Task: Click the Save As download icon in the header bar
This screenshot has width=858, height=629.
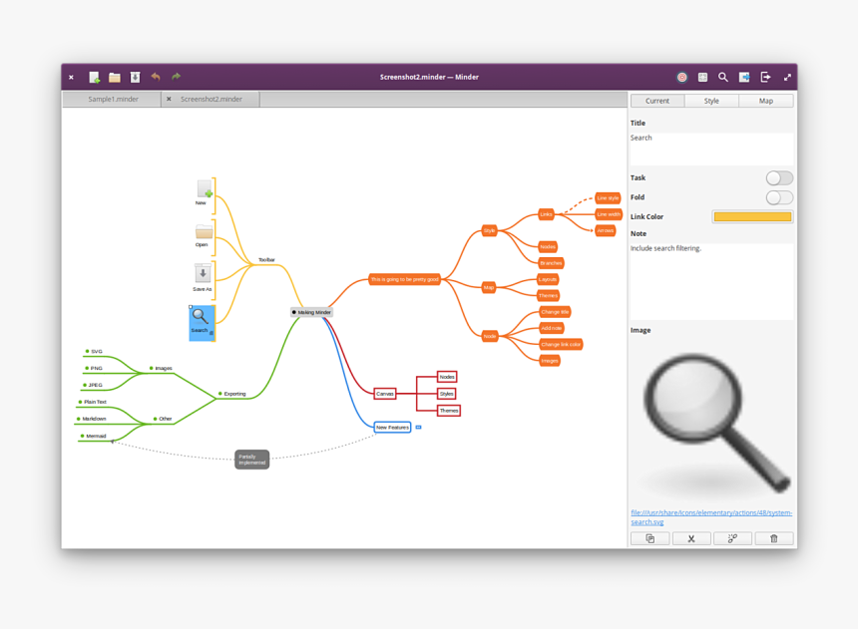Action: pos(135,77)
